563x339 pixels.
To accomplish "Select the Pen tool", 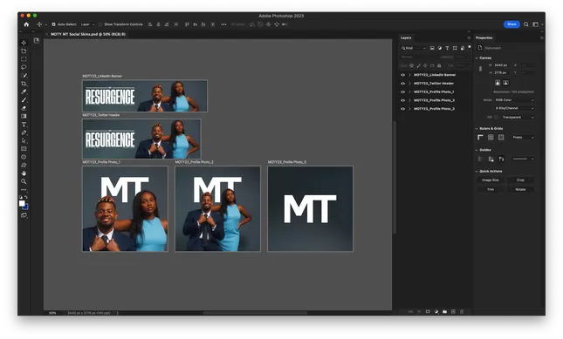I will [x=24, y=132].
